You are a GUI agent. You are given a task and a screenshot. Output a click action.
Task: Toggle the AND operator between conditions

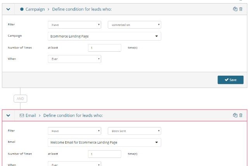pyautogui.click(x=20, y=98)
